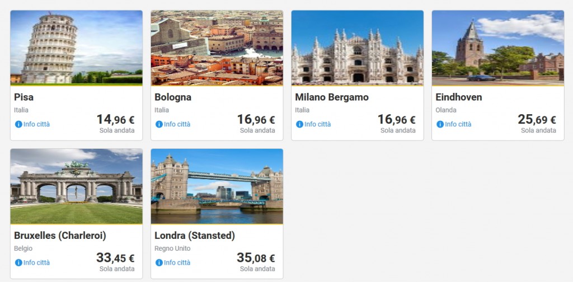Viewport: 573px width, 282px height.
Task: Click the info icon on Londra card
Action: pos(159,262)
